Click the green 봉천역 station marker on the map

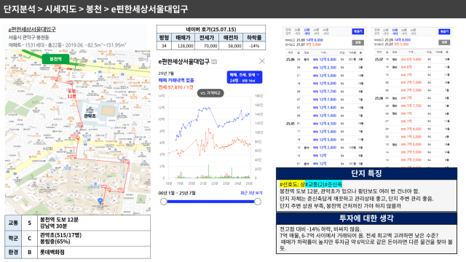click(x=55, y=59)
